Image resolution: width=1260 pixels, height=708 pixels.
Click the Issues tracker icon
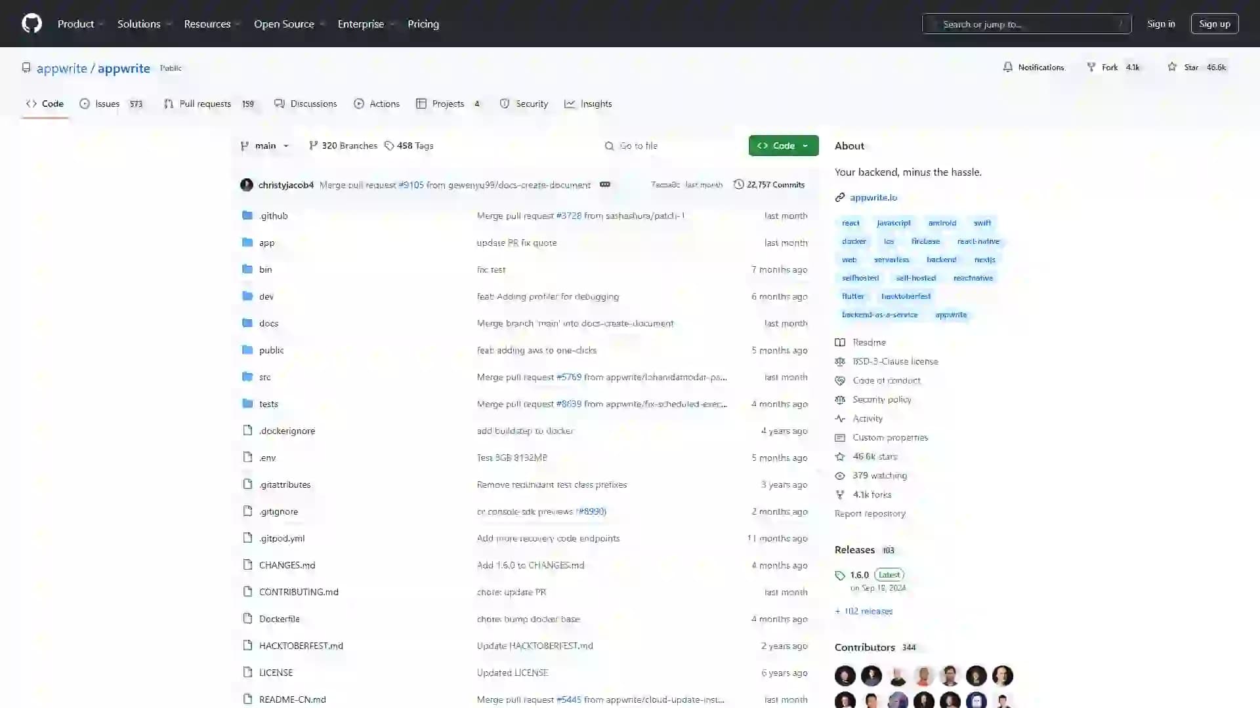(86, 104)
